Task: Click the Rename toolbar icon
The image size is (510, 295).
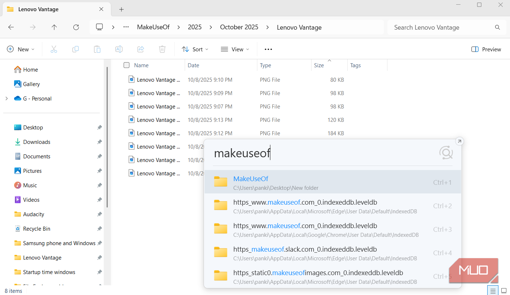Action: [119, 49]
